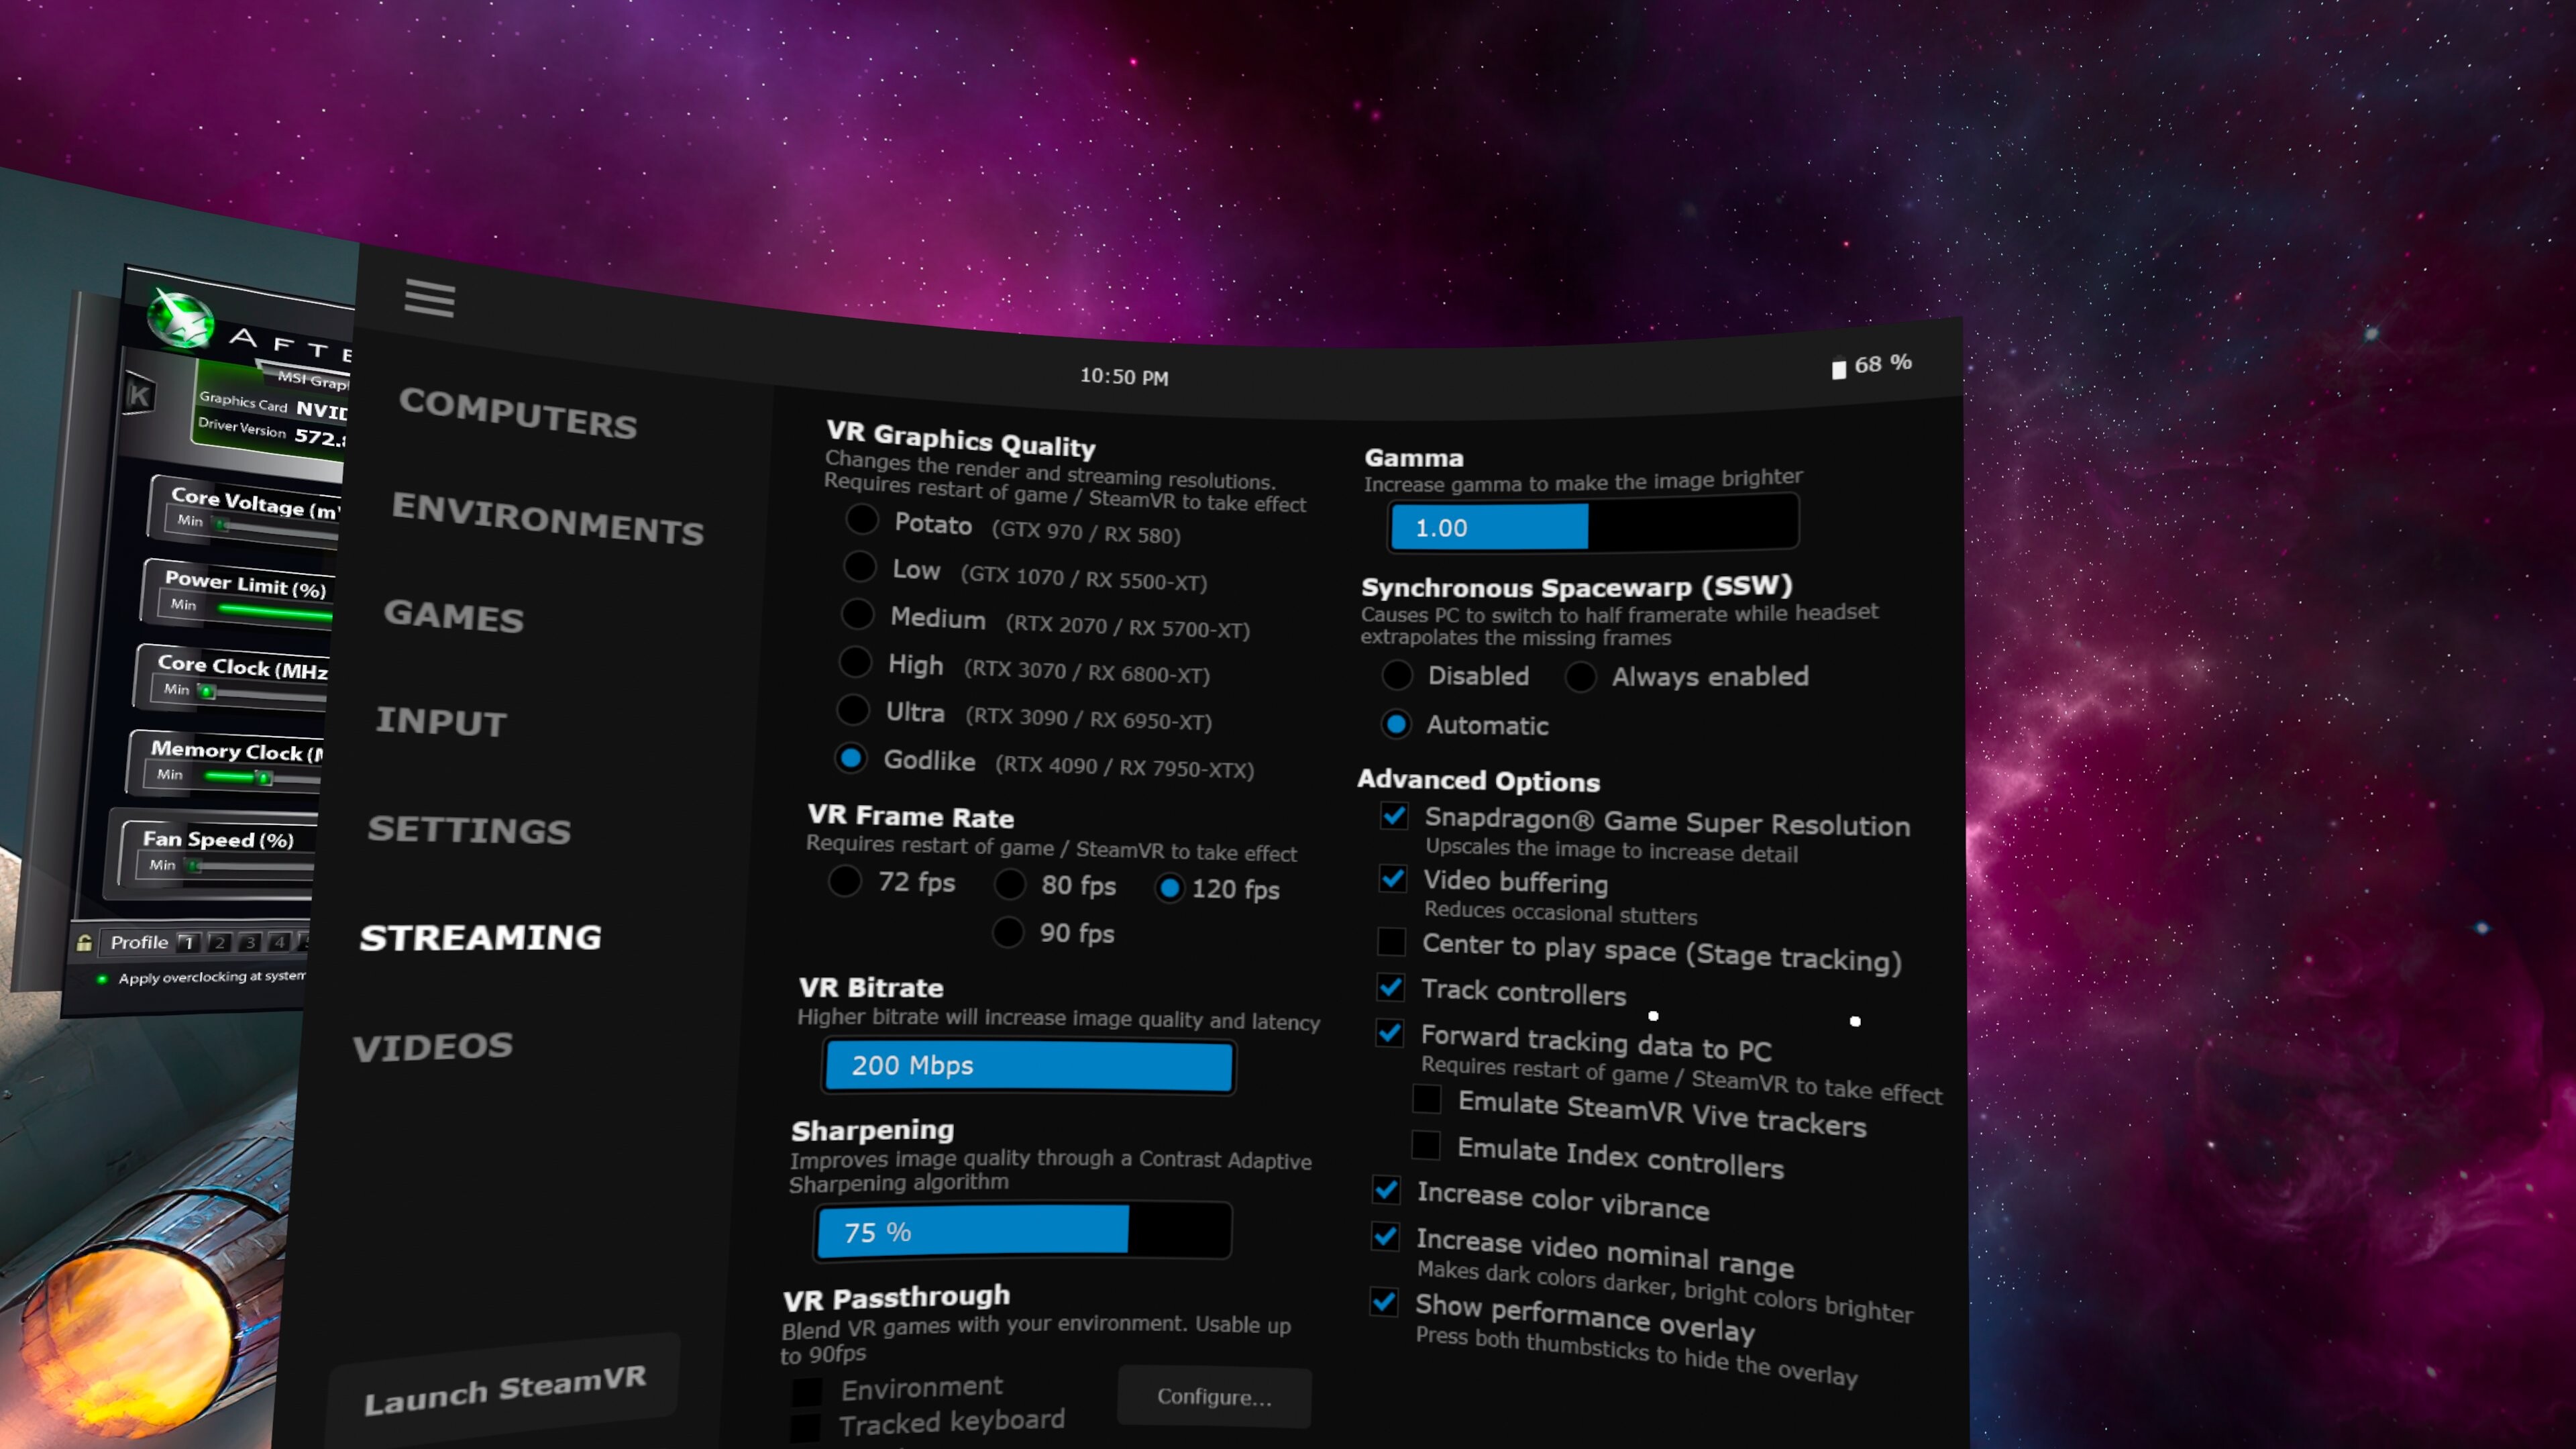Viewport: 2576px width, 1449px height.
Task: Set Synchronous Spacewarp to Disabled
Action: pos(1397,675)
